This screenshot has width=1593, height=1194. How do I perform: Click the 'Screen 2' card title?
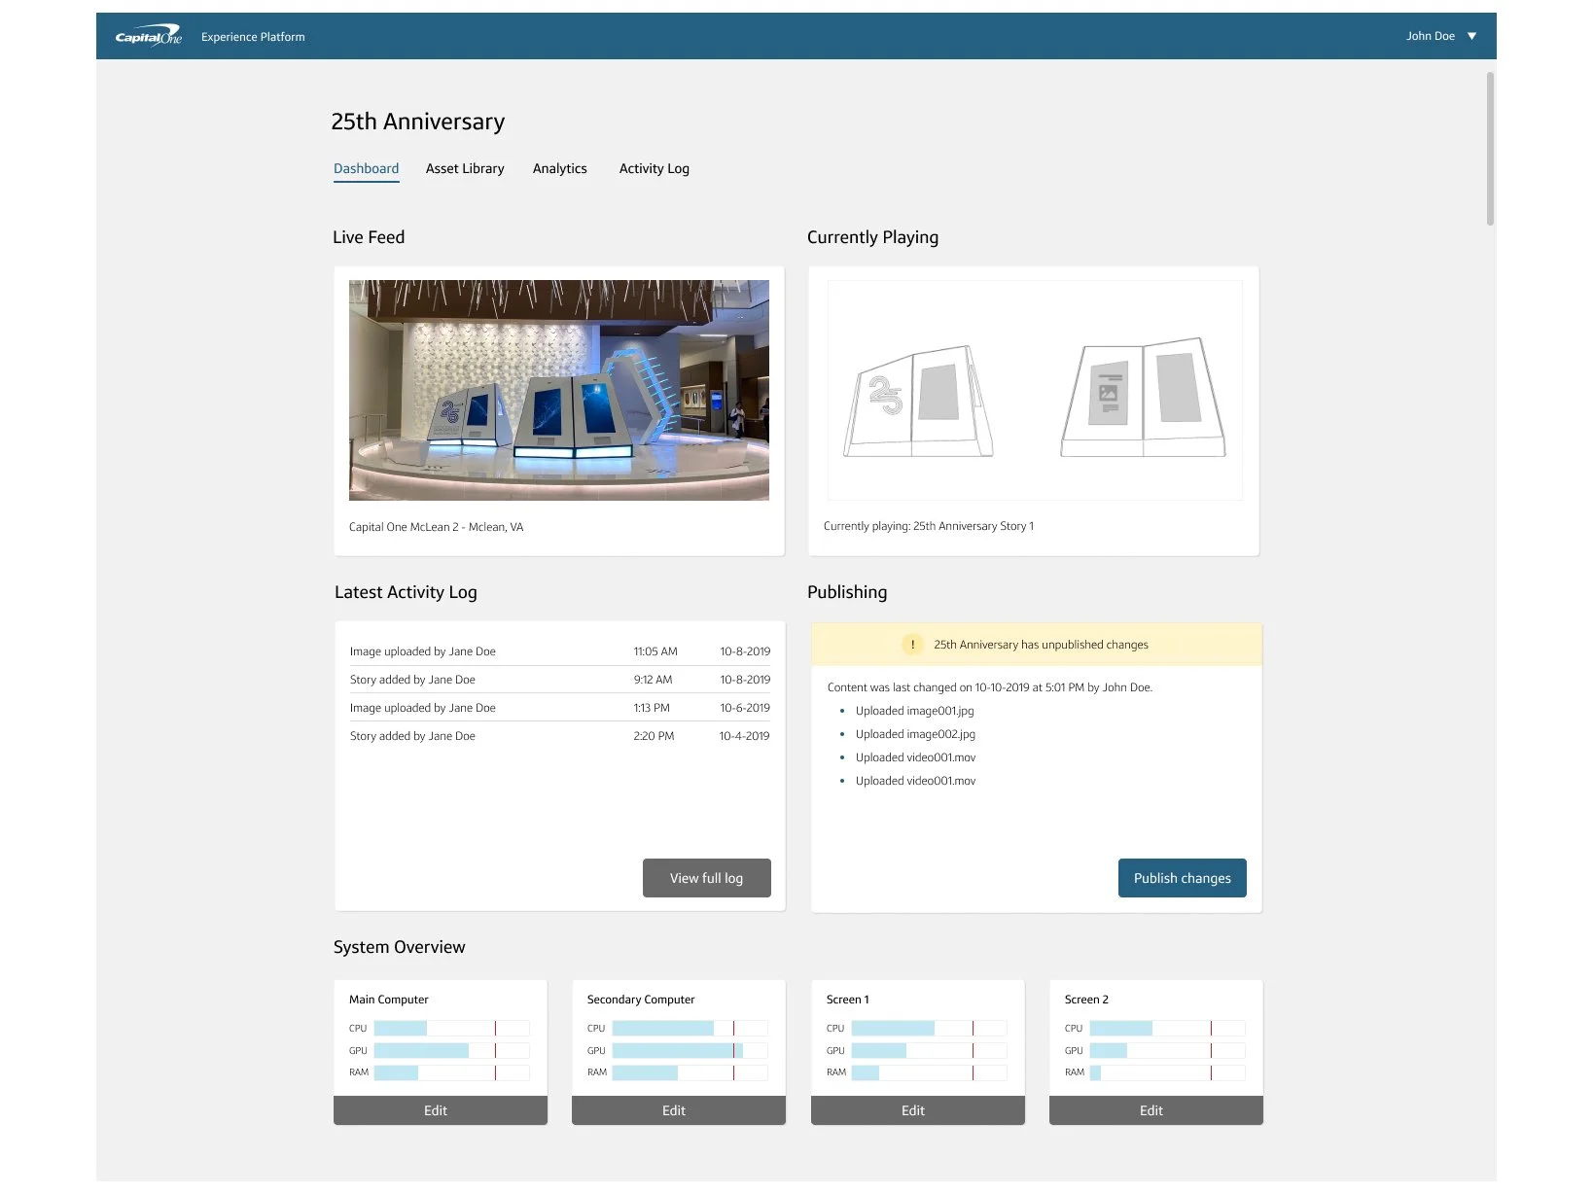1086,1000
